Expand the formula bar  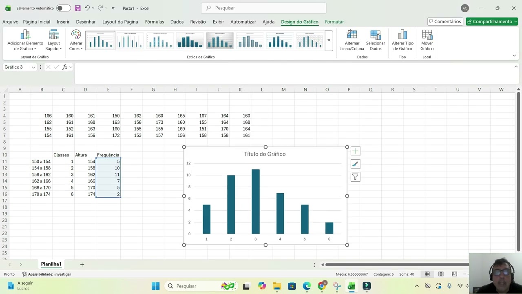pyautogui.click(x=516, y=67)
